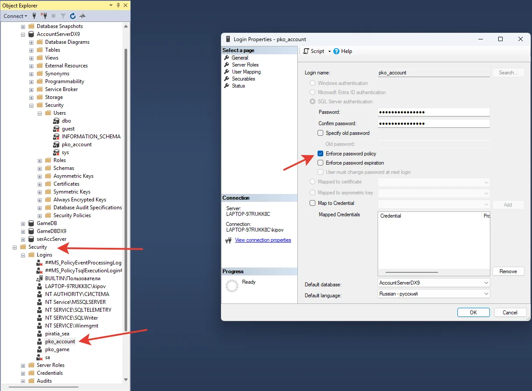Click into the Password field
The image size is (532, 391).
pos(433,112)
